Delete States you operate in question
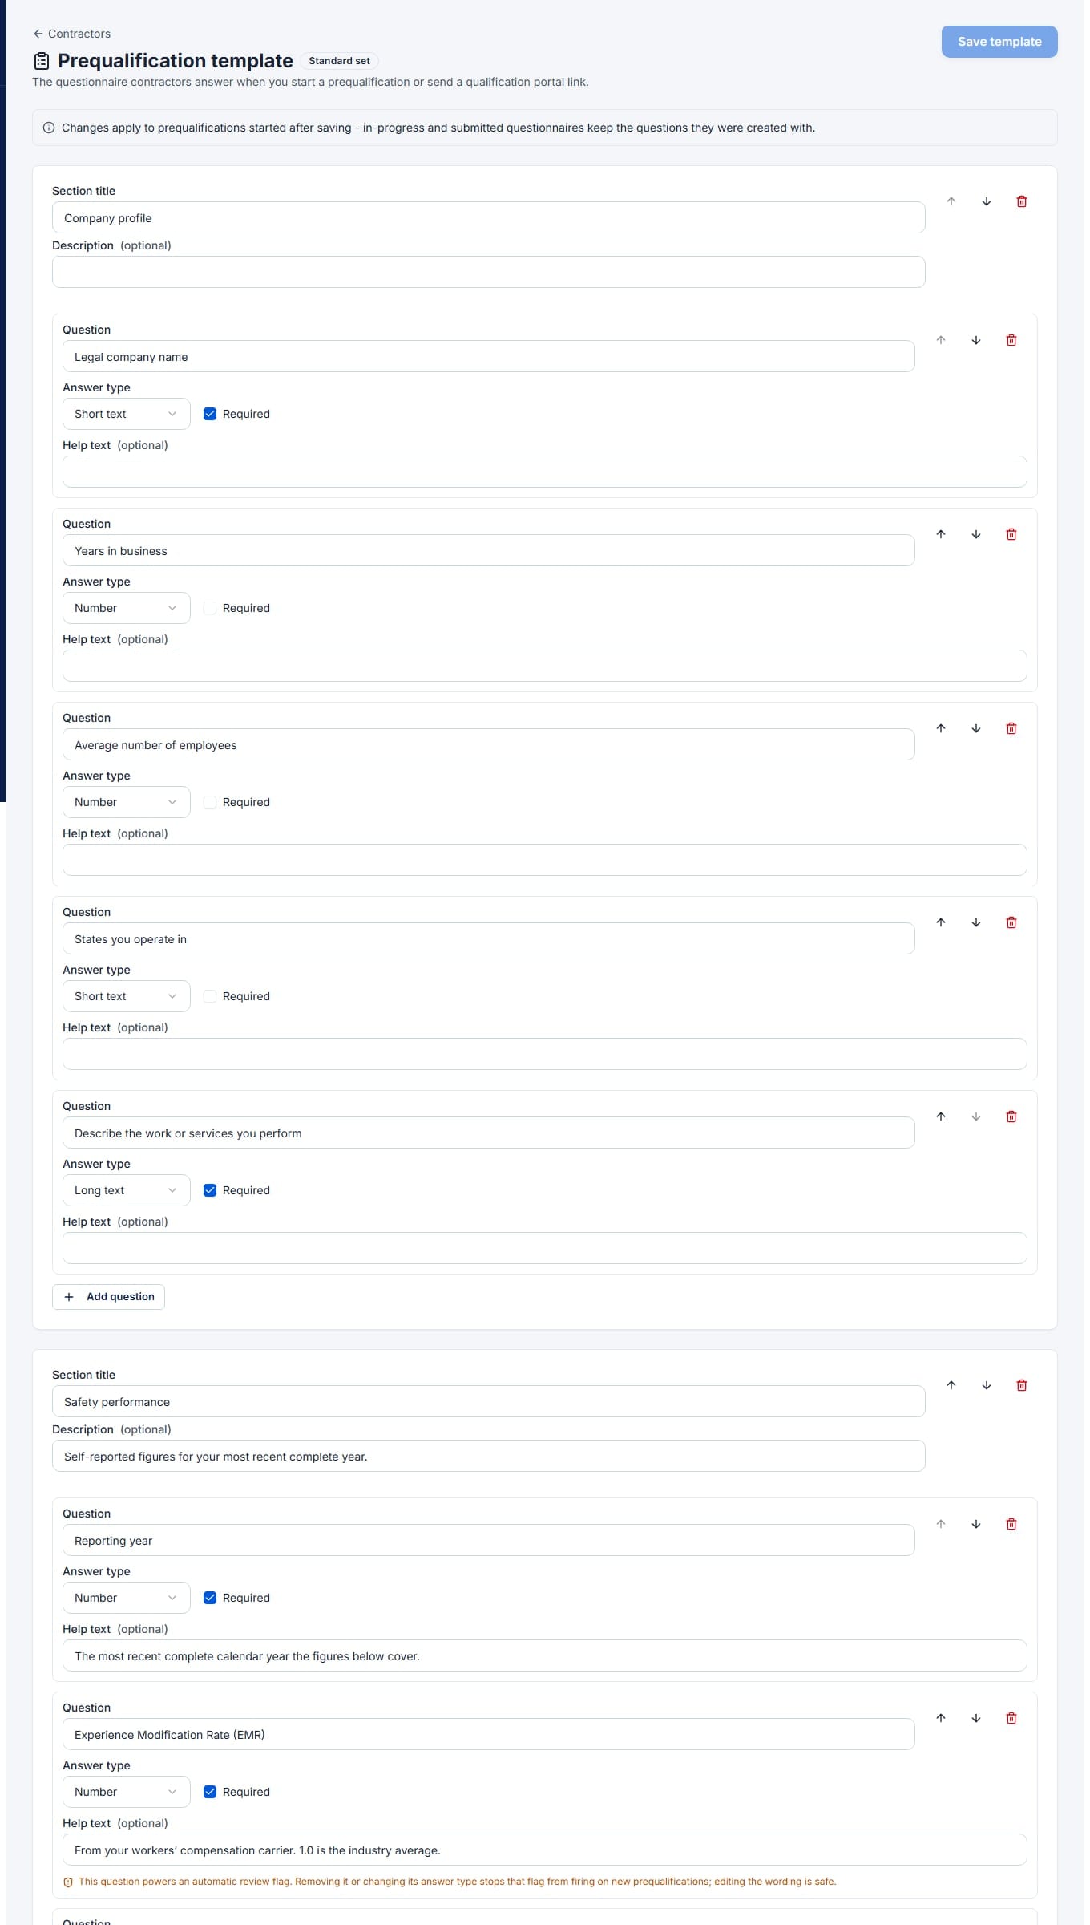Screen dimensions: 1090x1925 coord(1011,922)
